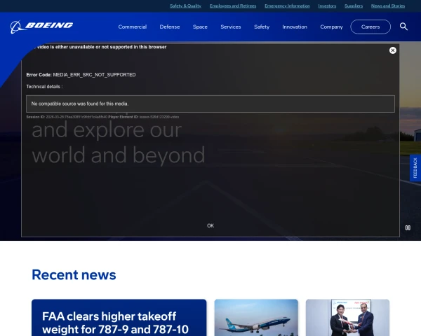The image size is (421, 336).
Task: Open the Space menu
Action: (200, 27)
